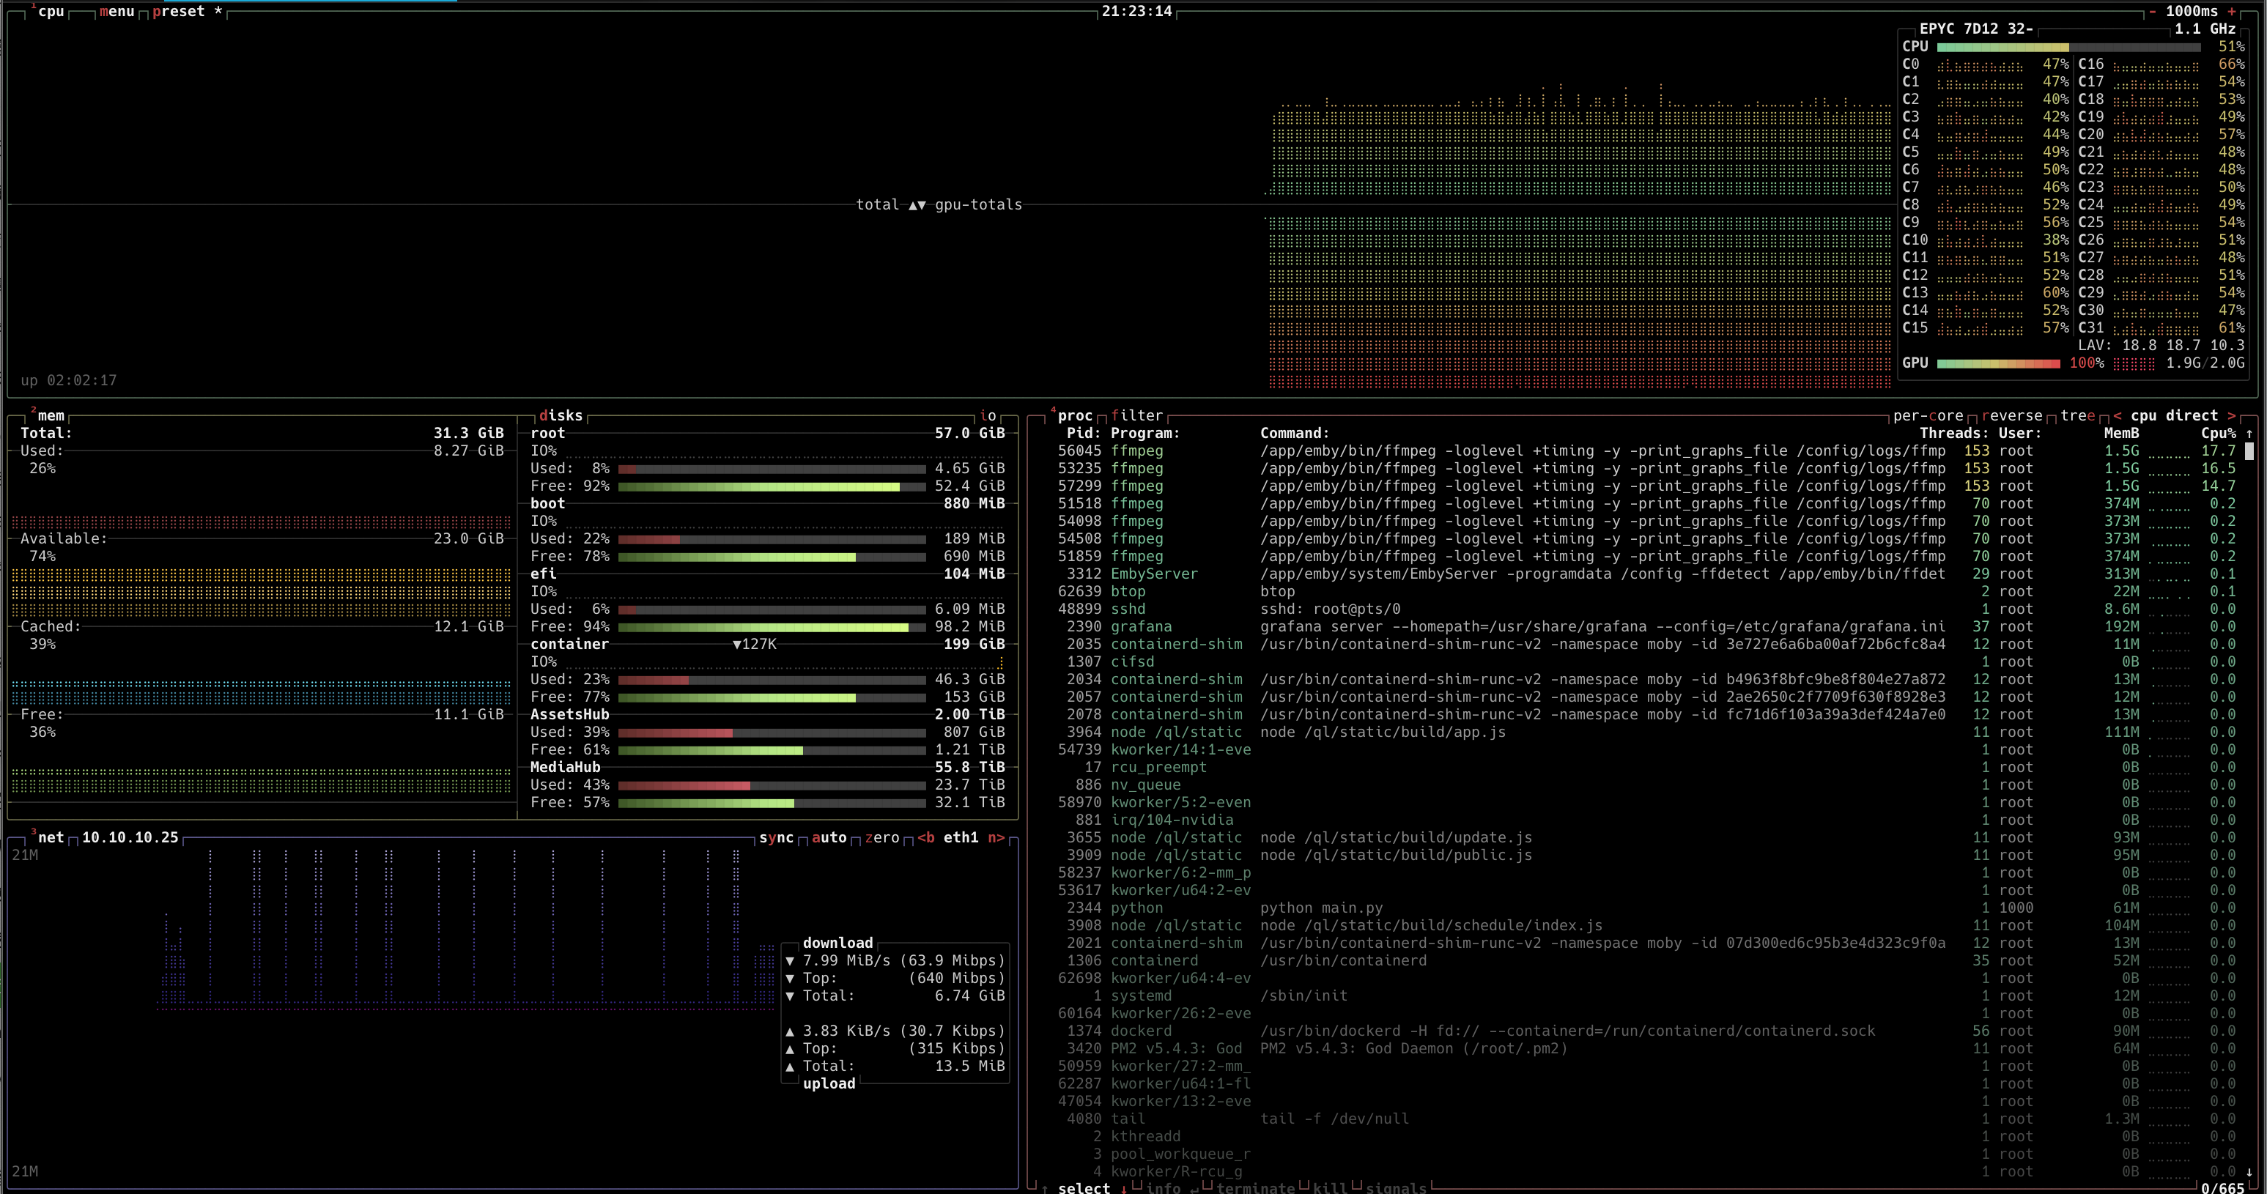The width and height of the screenshot is (2267, 1194).
Task: Click preset to cycle layout presets
Action: (180, 12)
